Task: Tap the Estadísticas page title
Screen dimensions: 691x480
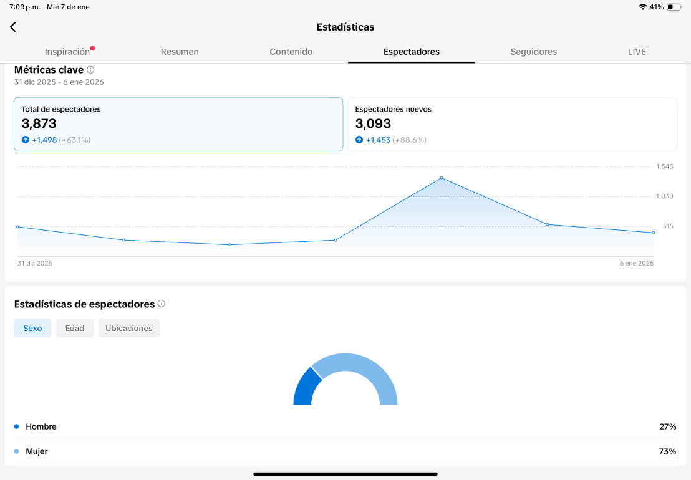Action: (x=345, y=27)
